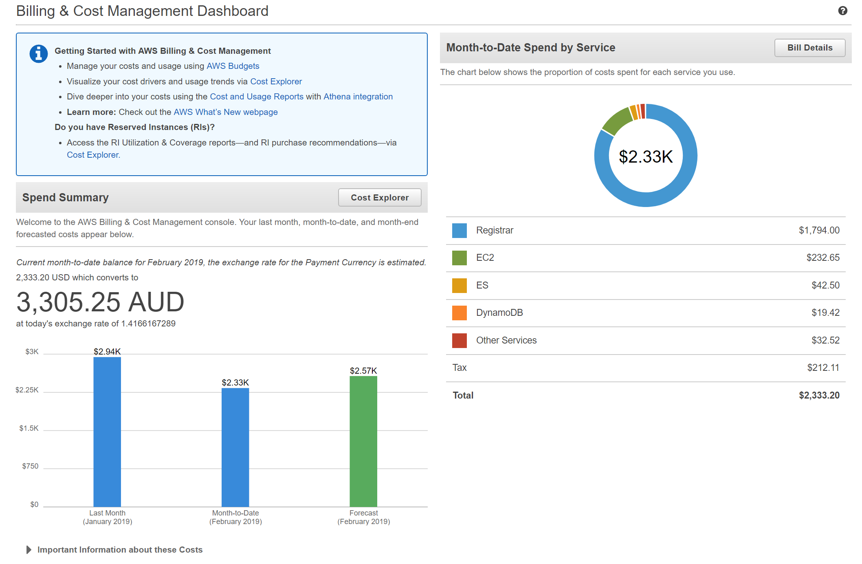Select the ES service name
Image resolution: width=862 pixels, height=564 pixels.
pyautogui.click(x=482, y=286)
